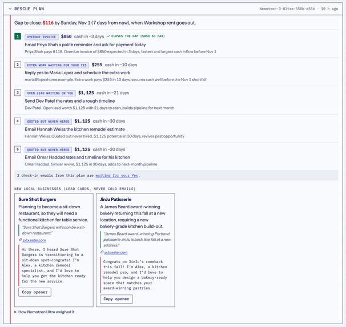Screen dimensions: 346x327
Task: Click the Nemotron-3-Ultra model timestamp label
Action: [299, 9]
